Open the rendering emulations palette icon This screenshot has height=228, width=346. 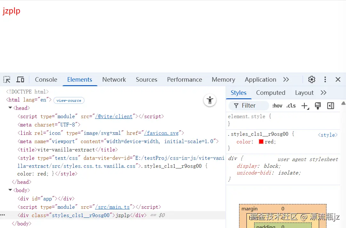318,106
